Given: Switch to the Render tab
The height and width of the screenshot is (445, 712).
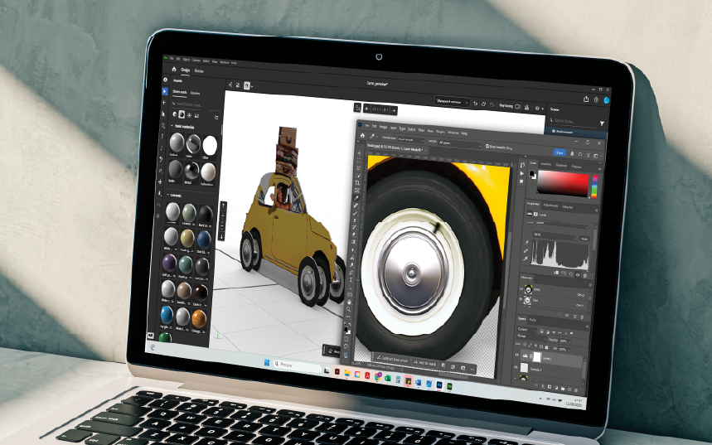Looking at the screenshot, I should (x=200, y=71).
